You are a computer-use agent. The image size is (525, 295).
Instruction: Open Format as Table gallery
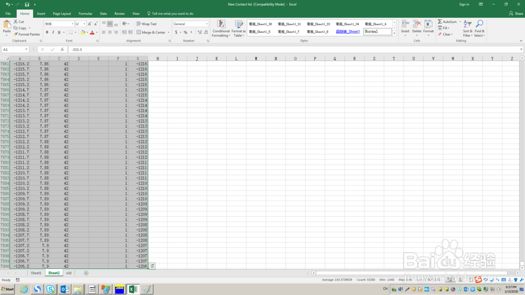tap(239, 28)
